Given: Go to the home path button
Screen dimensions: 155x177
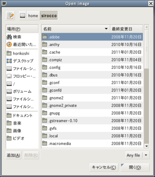Looking at the screenshot, I should click(x=33, y=16).
